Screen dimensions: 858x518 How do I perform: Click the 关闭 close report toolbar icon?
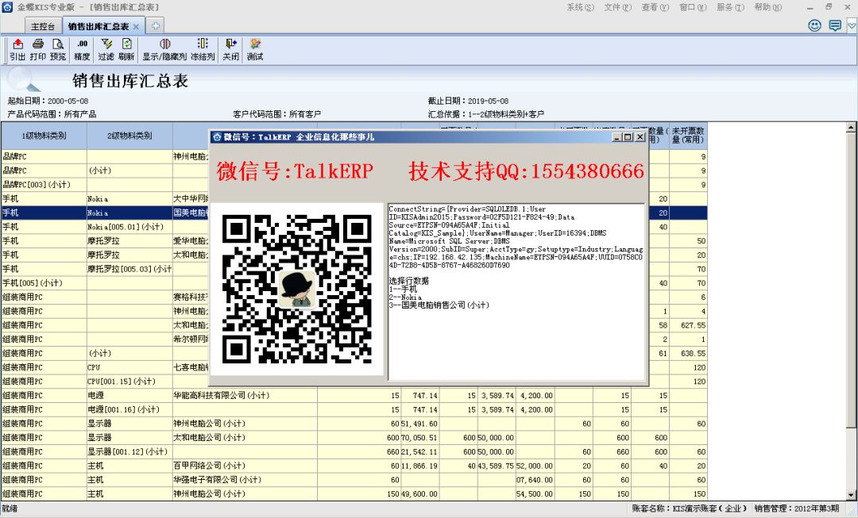231,49
